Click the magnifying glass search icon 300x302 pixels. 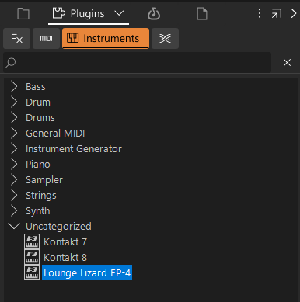[x=11, y=63]
